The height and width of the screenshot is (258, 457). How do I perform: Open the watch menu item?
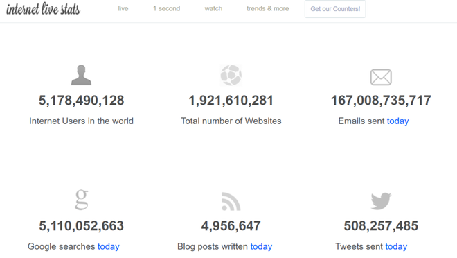(213, 9)
